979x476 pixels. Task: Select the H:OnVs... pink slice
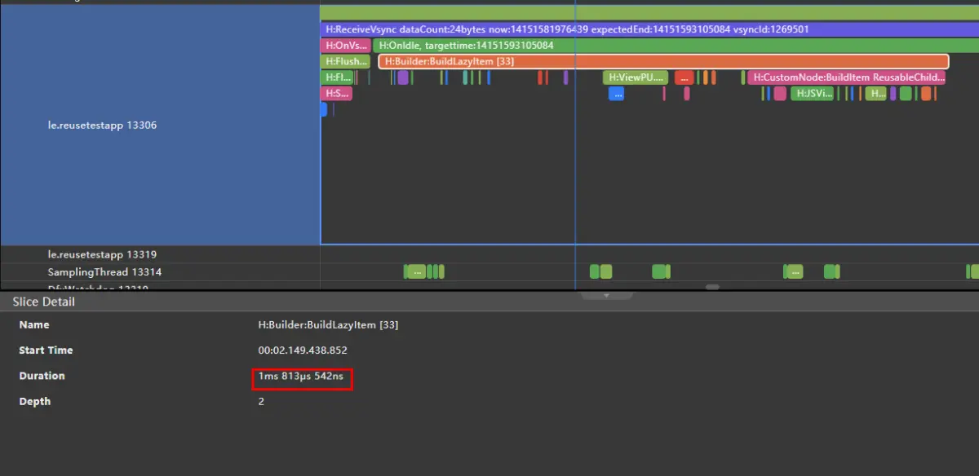click(x=345, y=46)
